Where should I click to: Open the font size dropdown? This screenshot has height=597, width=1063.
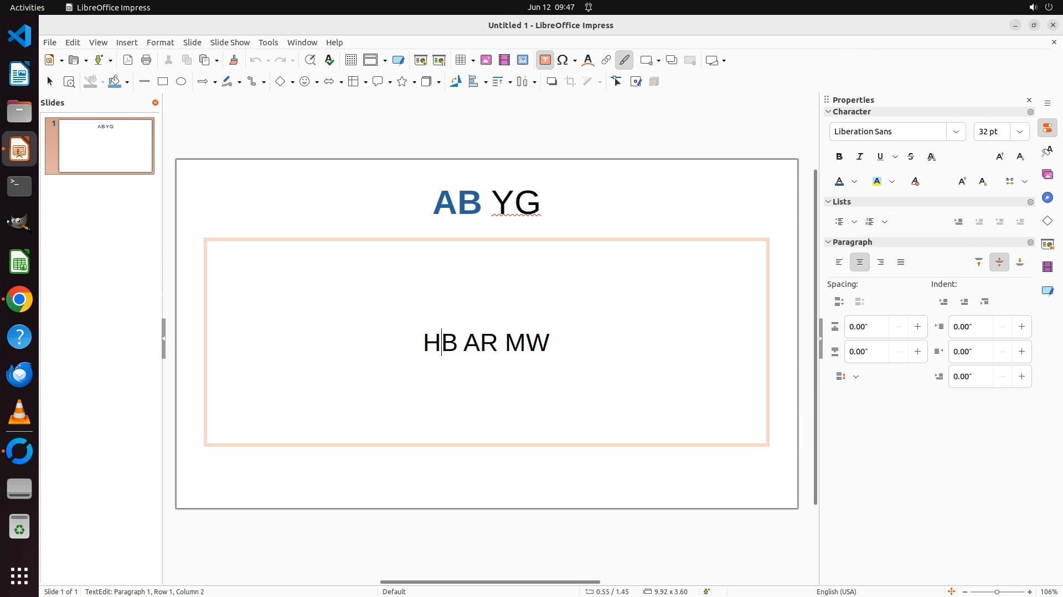click(1020, 132)
